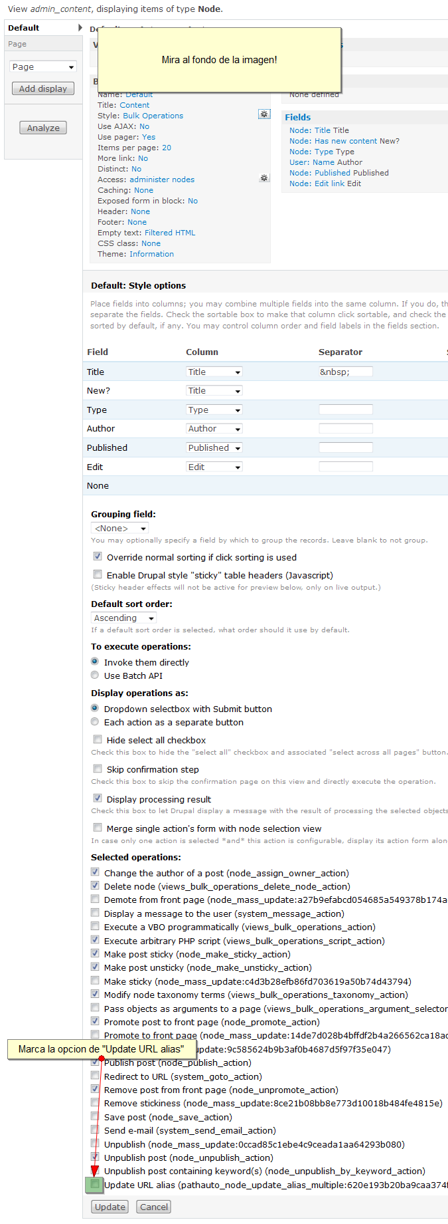This screenshot has height=1224, width=448.
Task: Open the Page display type dropdown
Action: [x=43, y=66]
